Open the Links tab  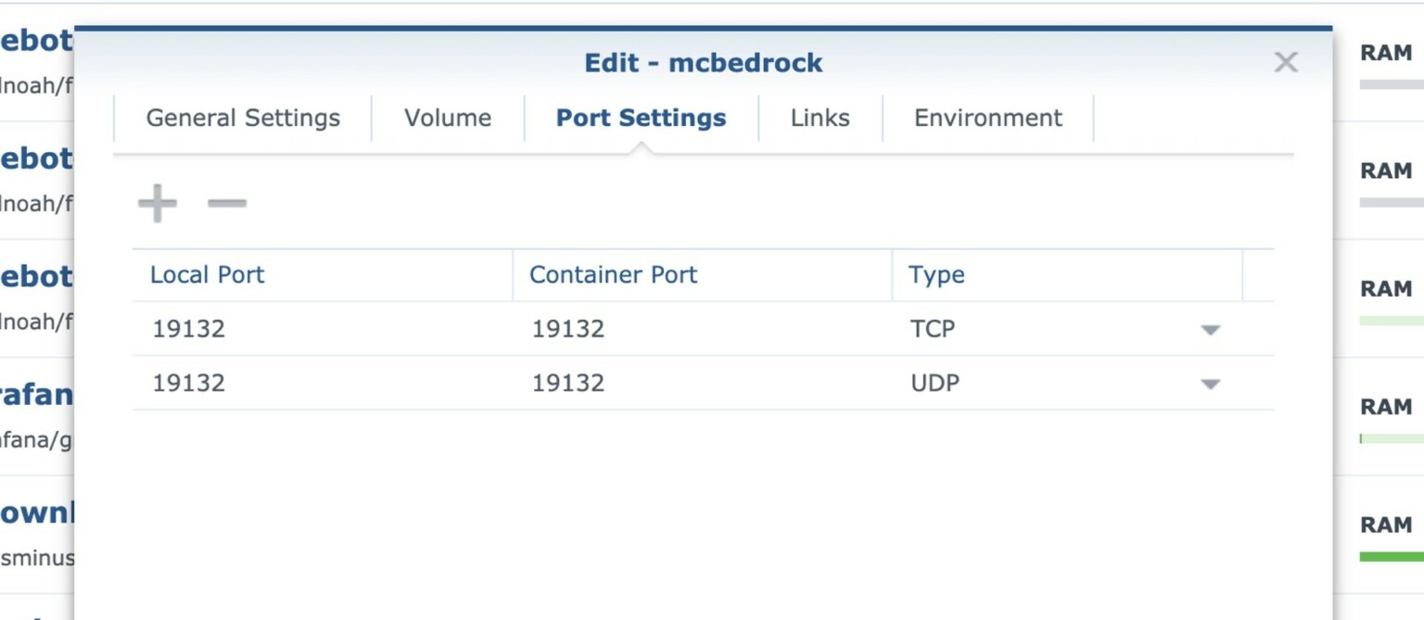pos(820,118)
